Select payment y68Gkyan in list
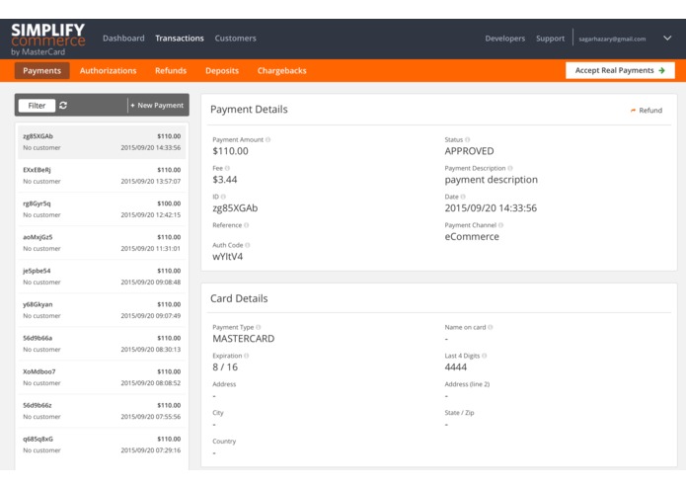The width and height of the screenshot is (686, 488). [102, 310]
